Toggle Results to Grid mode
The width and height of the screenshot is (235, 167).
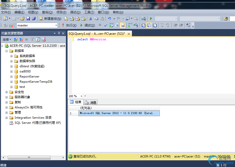pos(149,25)
